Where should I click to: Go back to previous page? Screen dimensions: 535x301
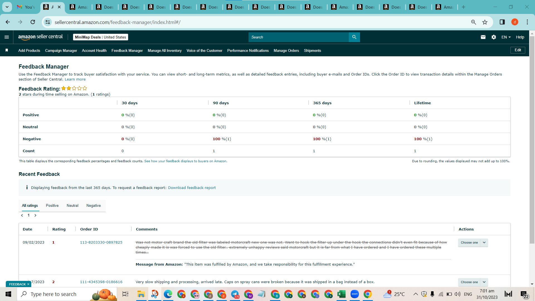pyautogui.click(x=8, y=22)
